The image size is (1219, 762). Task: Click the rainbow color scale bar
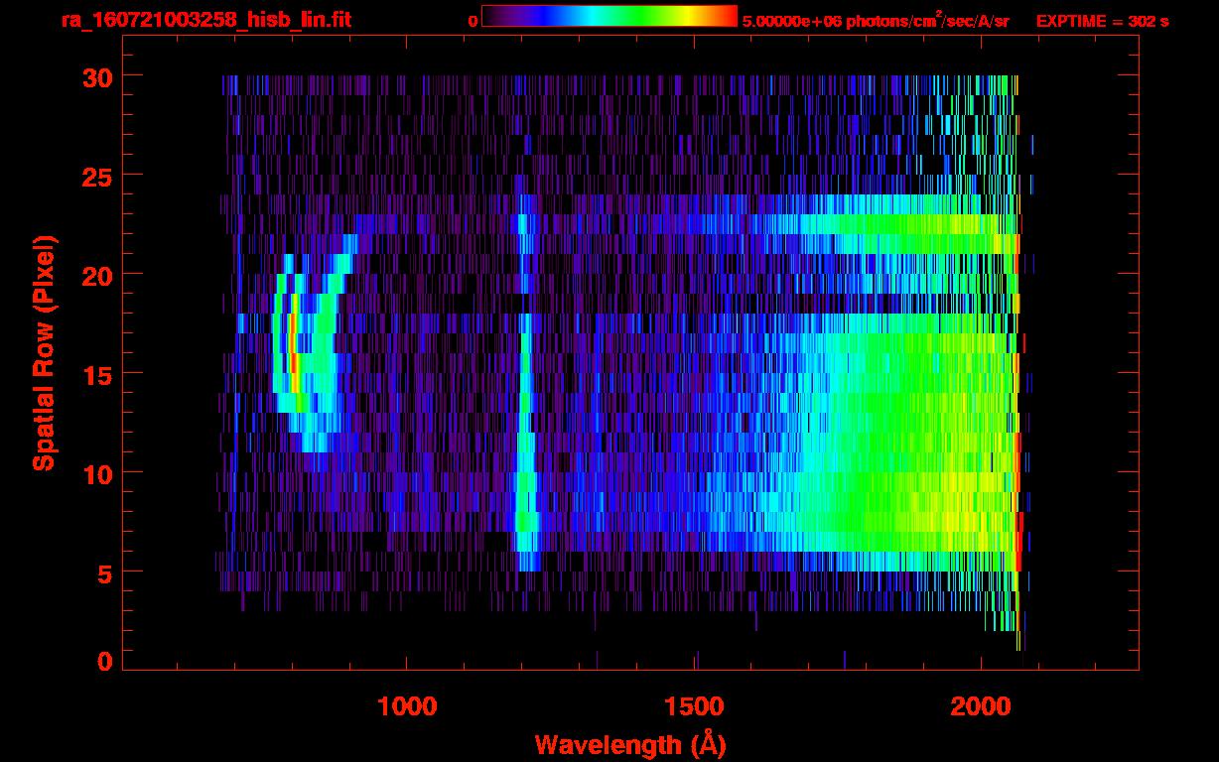point(609,16)
